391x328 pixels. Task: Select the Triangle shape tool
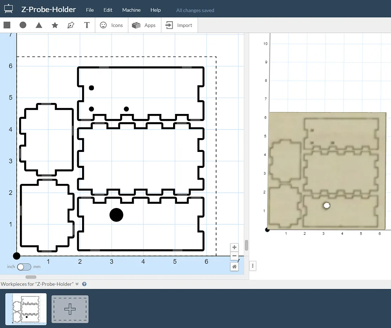pos(39,25)
